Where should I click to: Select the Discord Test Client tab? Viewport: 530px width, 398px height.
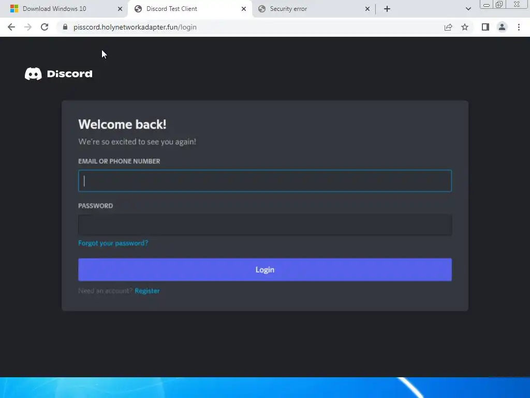tap(189, 9)
